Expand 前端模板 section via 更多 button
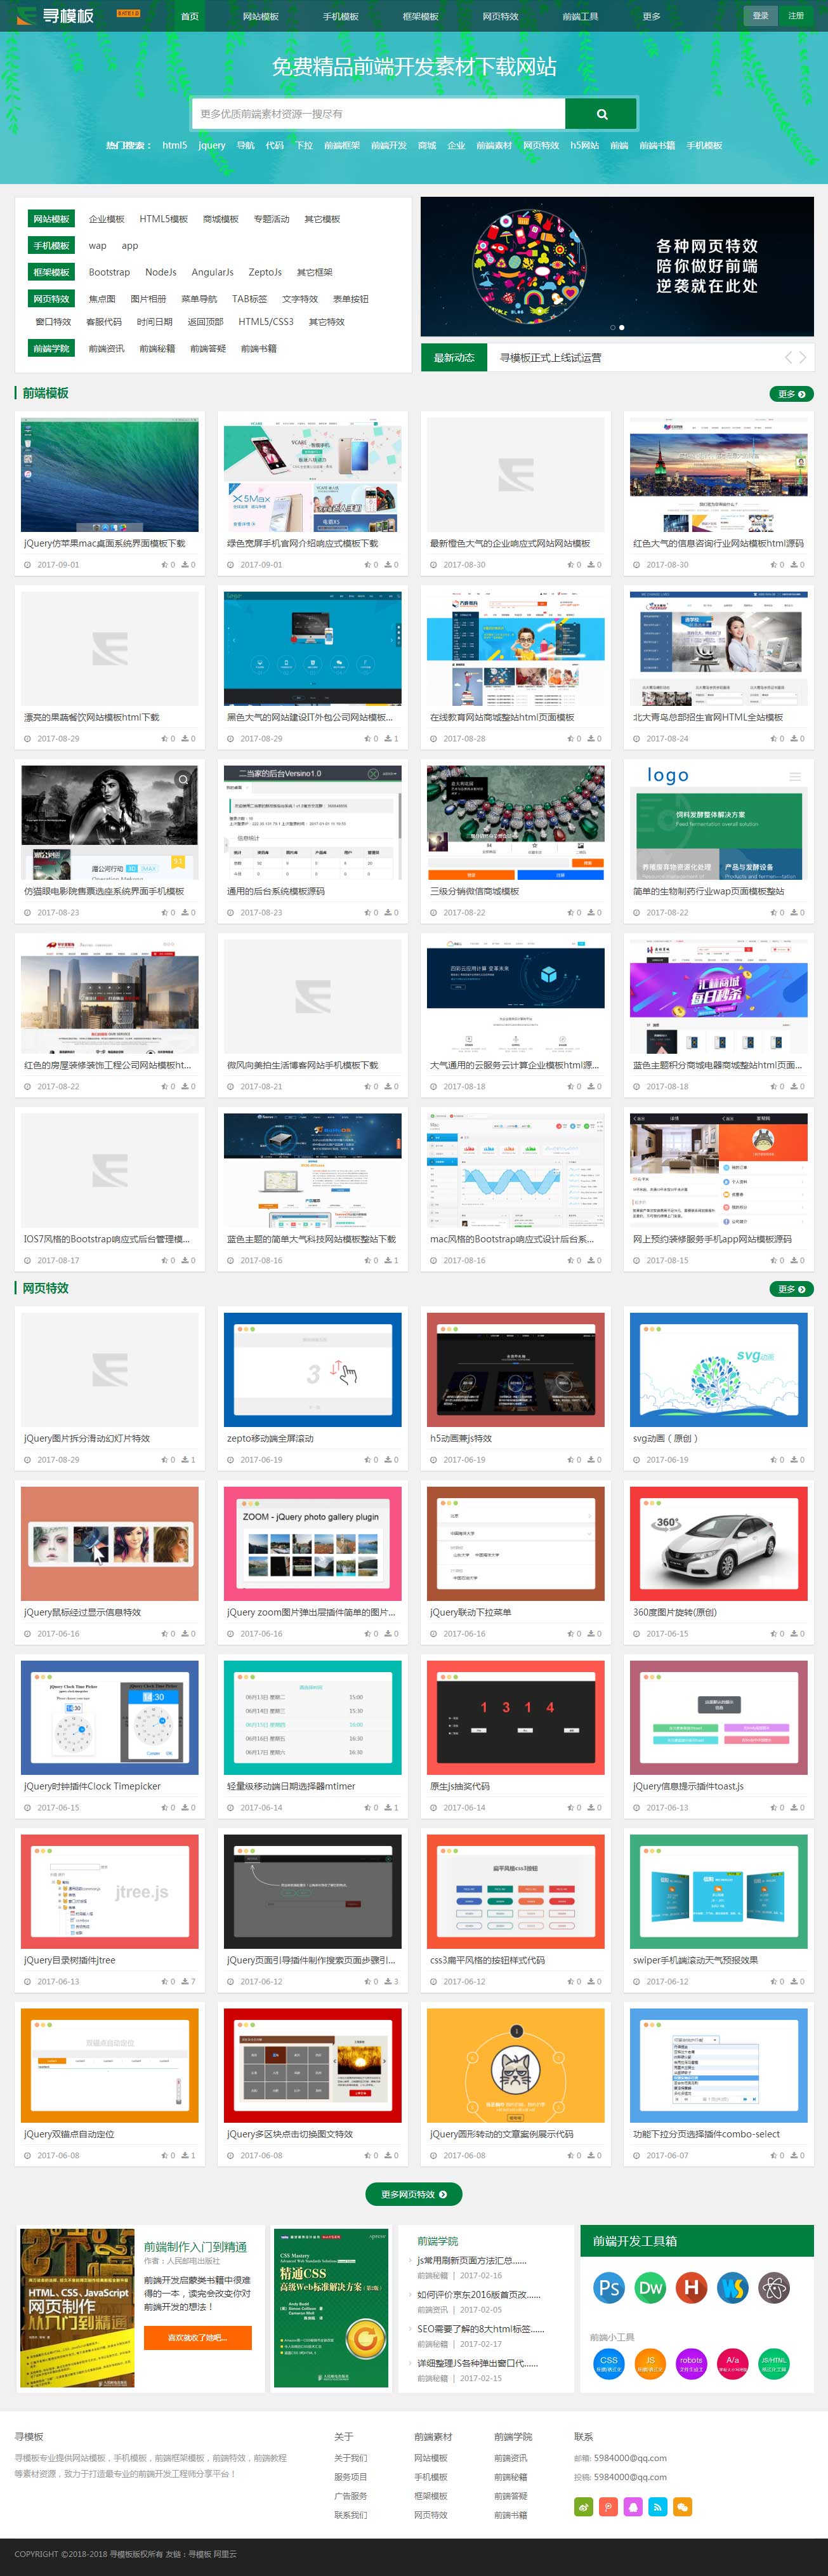Viewport: 828px width, 2576px height. pyautogui.click(x=791, y=394)
